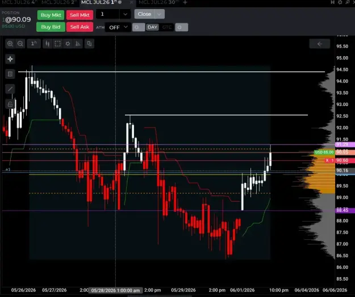Click the position price 1@90.09

(x=16, y=19)
